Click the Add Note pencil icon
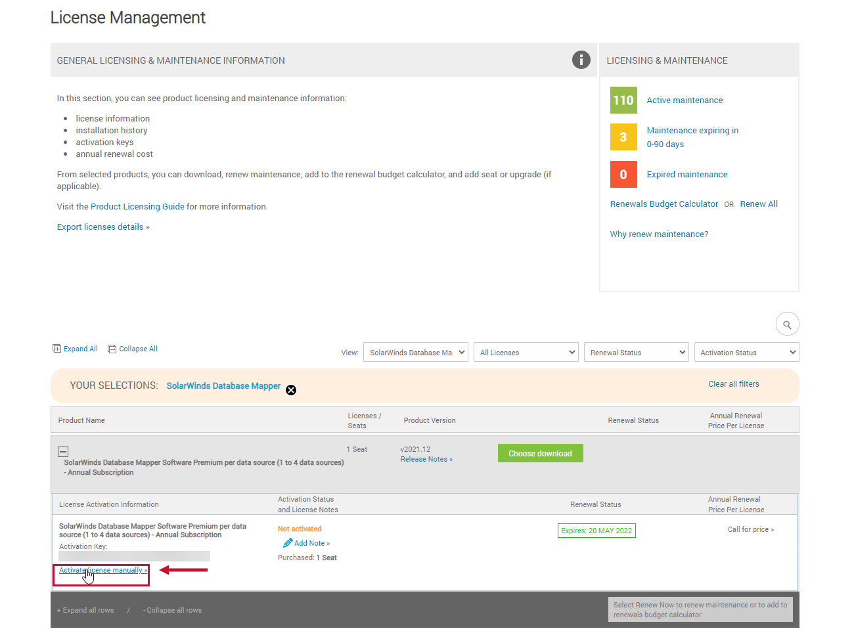 point(288,543)
